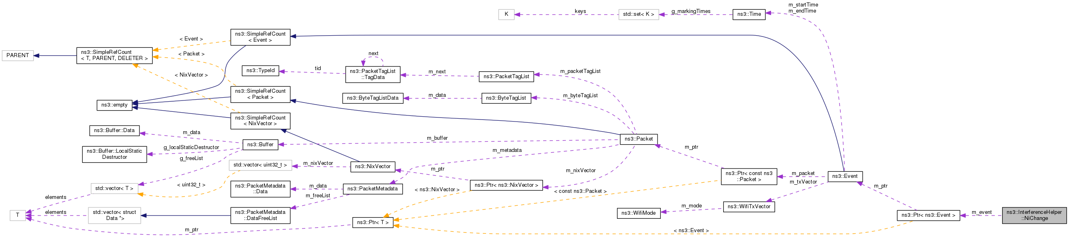Click the ns3::Event class node
Viewport: 1069px width, 237px height.
(845, 176)
